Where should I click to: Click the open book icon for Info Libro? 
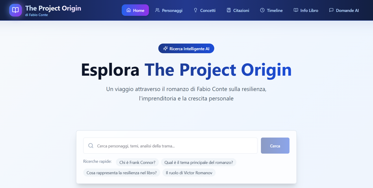pyautogui.click(x=296, y=10)
